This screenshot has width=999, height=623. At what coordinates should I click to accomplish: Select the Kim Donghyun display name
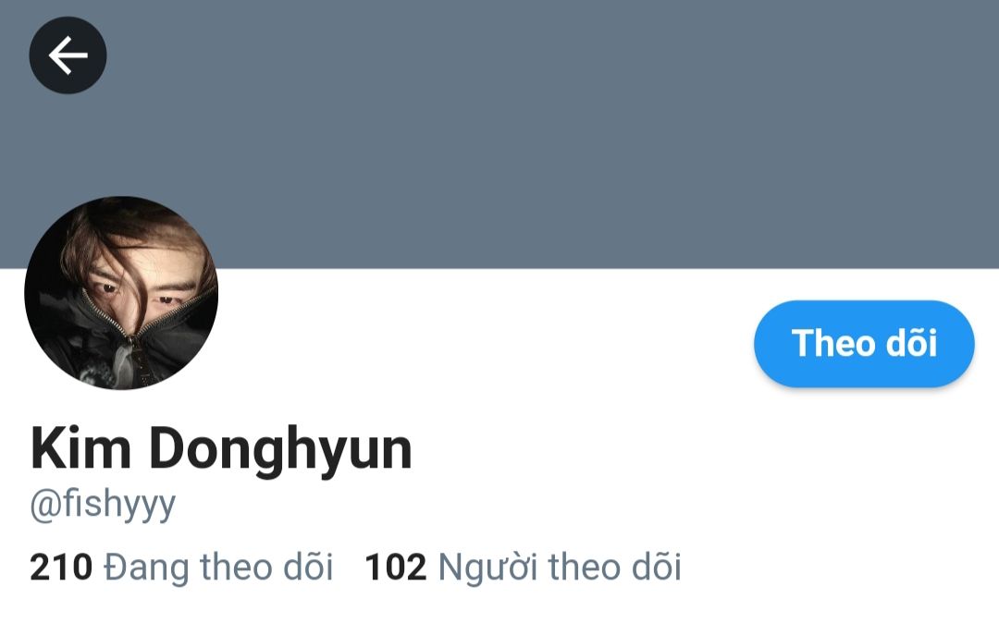tap(221, 450)
